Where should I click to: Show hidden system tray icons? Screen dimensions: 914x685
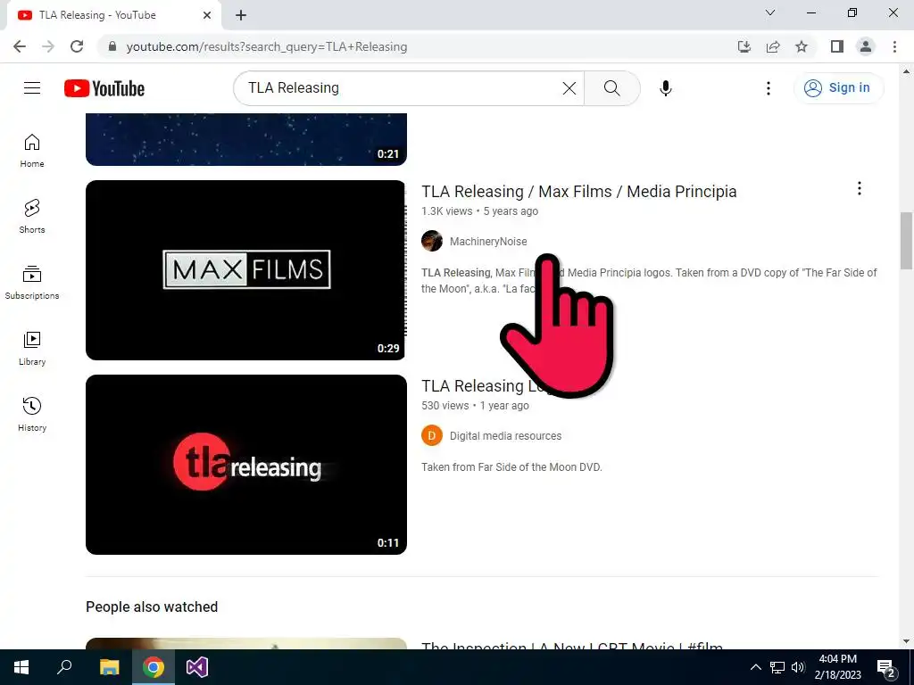click(755, 667)
